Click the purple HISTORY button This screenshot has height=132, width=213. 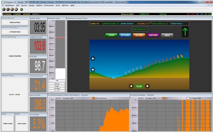point(153,35)
